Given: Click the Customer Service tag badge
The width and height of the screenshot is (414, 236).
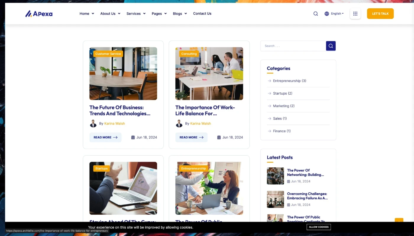Looking at the screenshot, I should pos(108,54).
